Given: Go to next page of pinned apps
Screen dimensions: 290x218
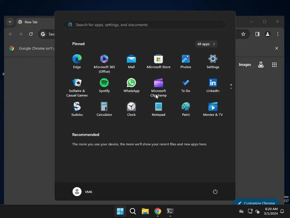Looking at the screenshot, I should pyautogui.click(x=231, y=88).
